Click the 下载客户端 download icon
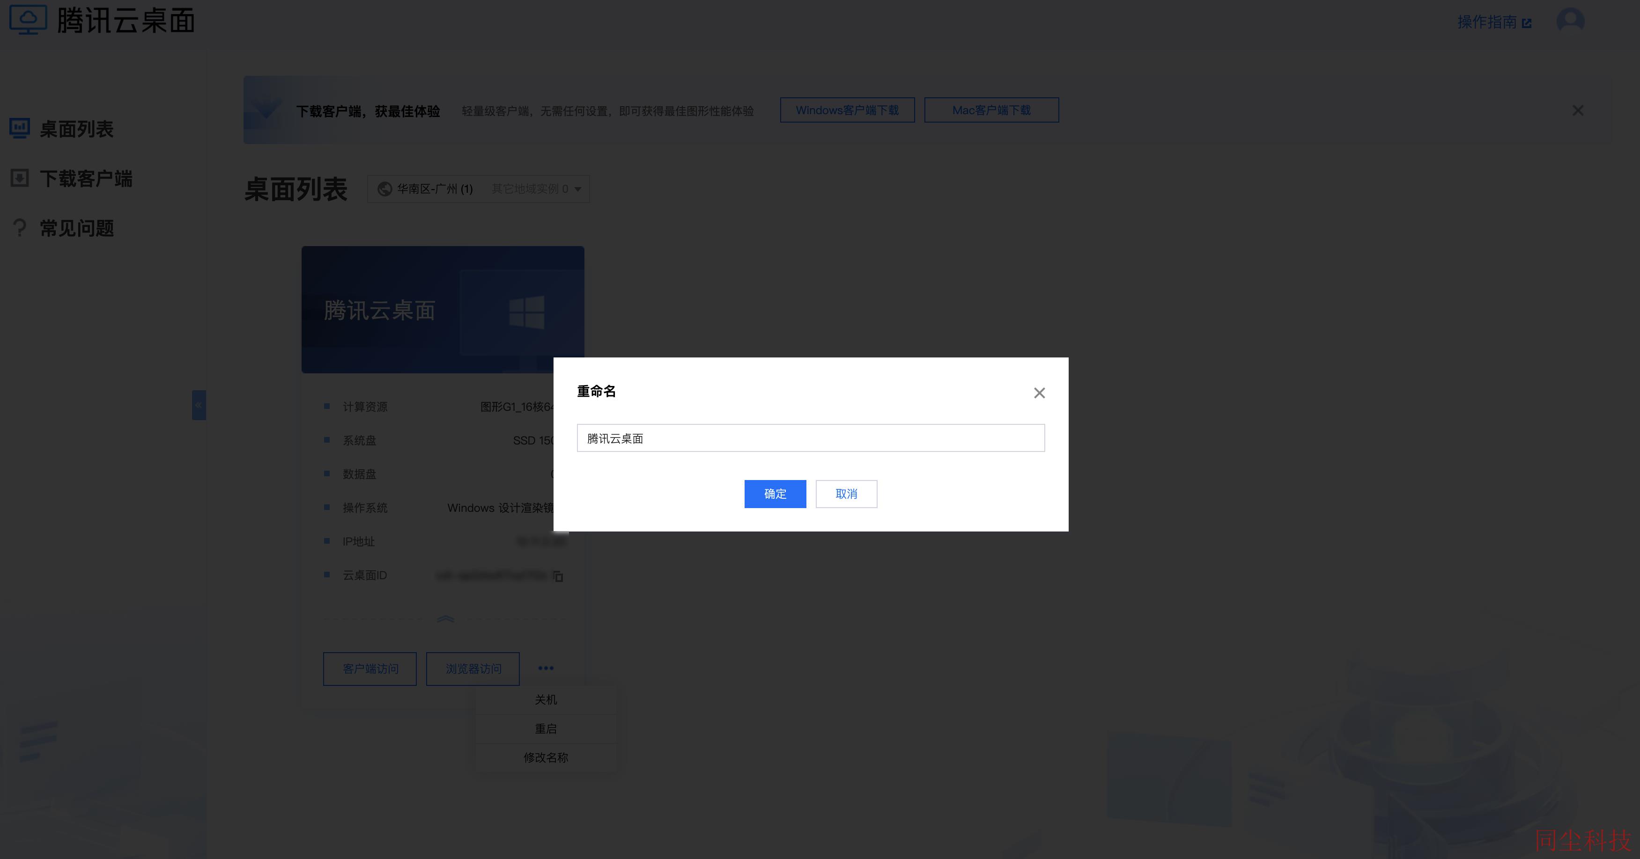The width and height of the screenshot is (1640, 859). [x=20, y=178]
